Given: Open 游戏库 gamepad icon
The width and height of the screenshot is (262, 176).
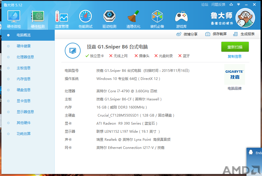Looking at the screenshot, I should (x=181, y=19).
